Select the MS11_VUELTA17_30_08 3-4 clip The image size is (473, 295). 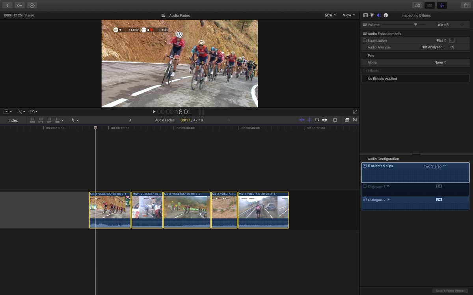pos(263,210)
